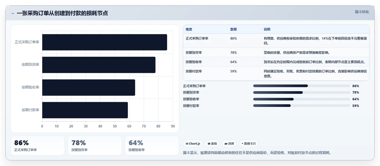Click the 86% value in the table

click(x=234, y=38)
